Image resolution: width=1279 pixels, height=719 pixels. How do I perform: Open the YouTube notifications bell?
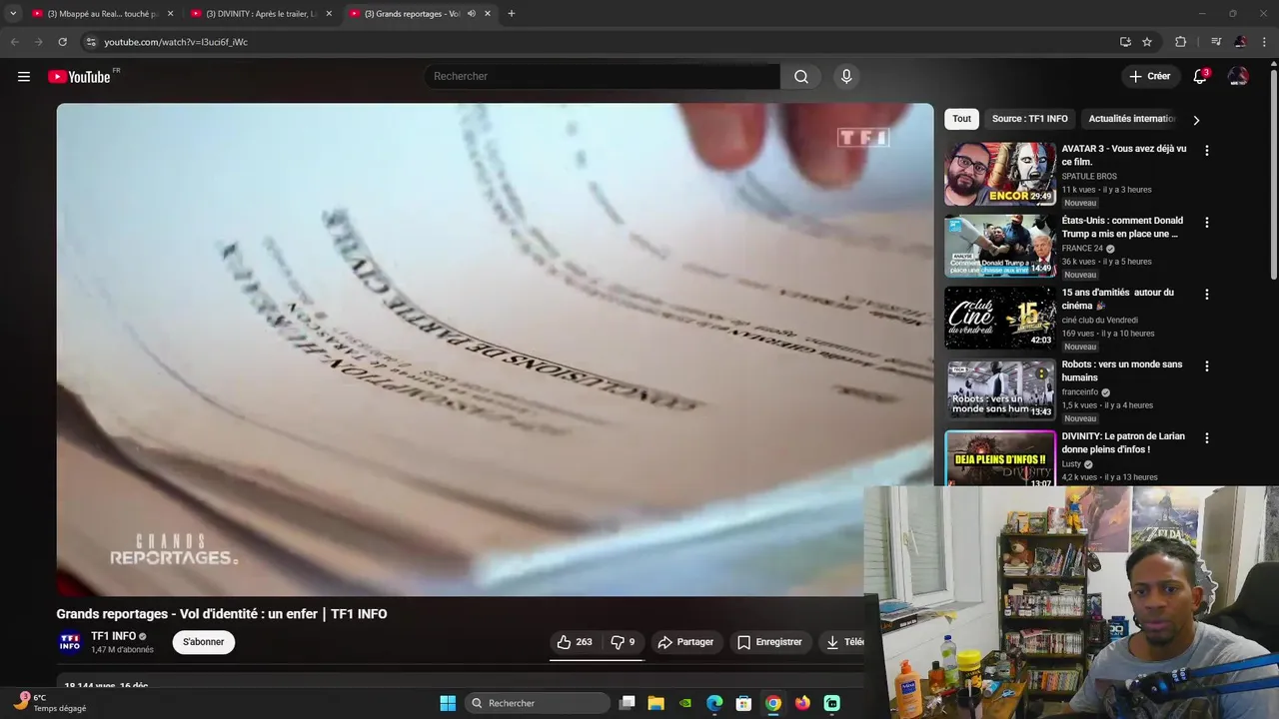pos(1200,77)
